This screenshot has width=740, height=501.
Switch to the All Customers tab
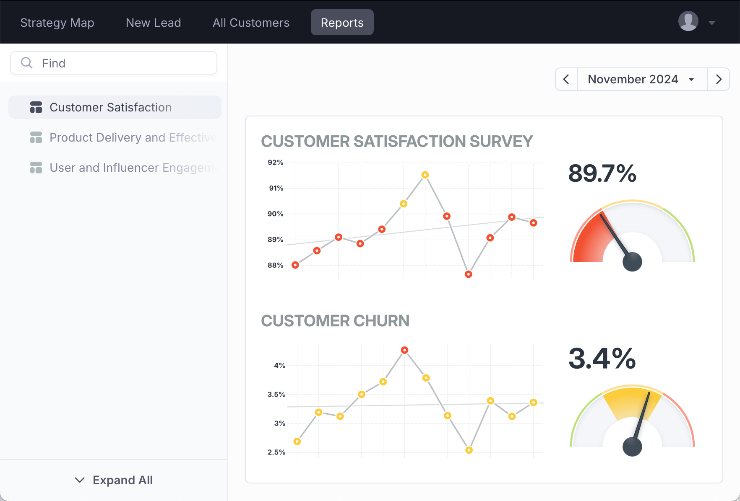pos(251,23)
